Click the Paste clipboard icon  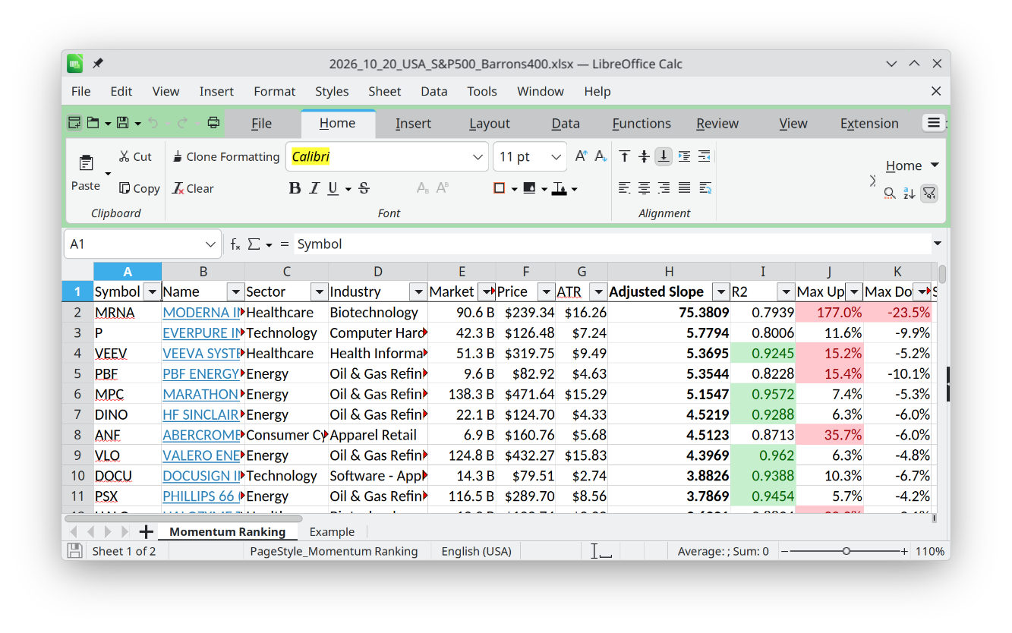click(86, 163)
